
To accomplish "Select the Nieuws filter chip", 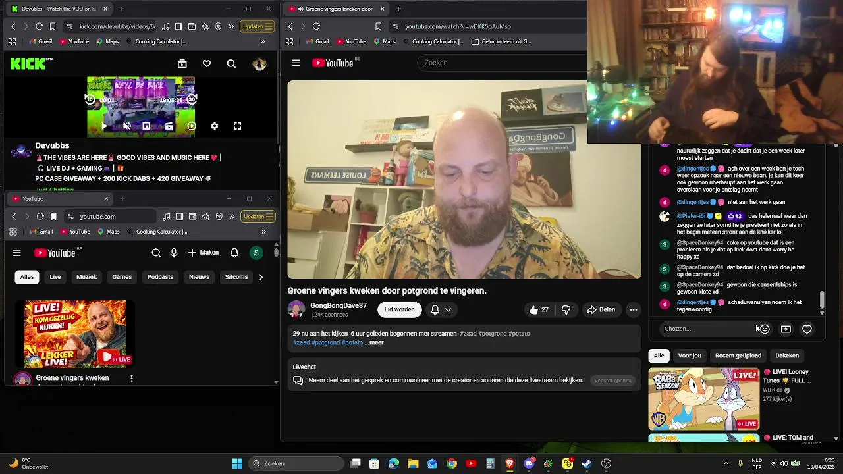I will click(199, 277).
